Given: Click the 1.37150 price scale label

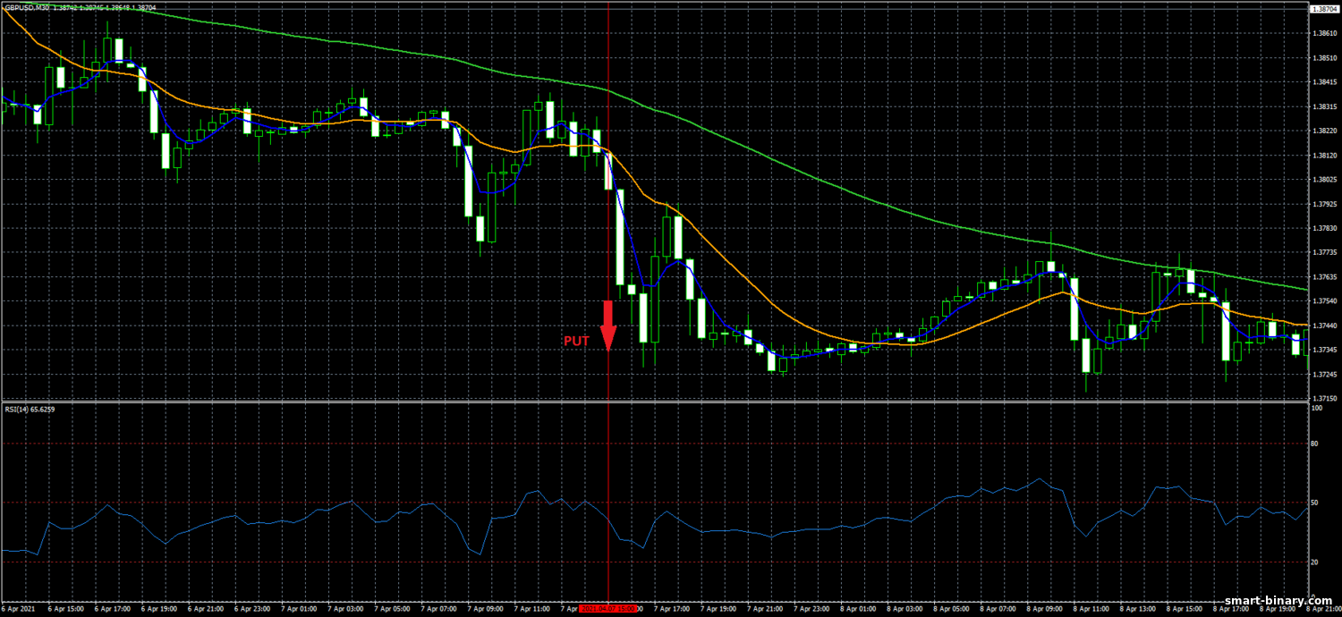Looking at the screenshot, I should coord(1325,399).
